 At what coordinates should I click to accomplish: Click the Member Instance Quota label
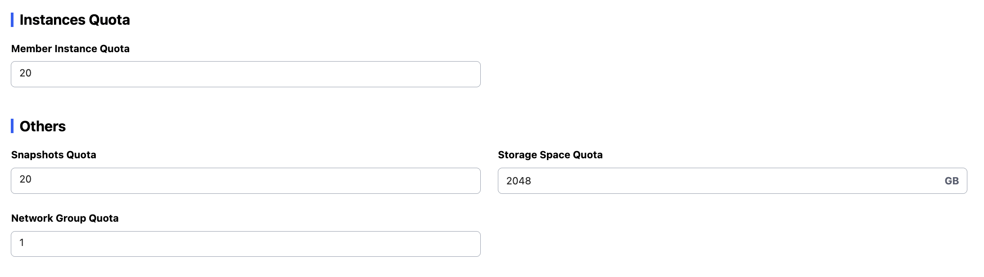(x=70, y=49)
